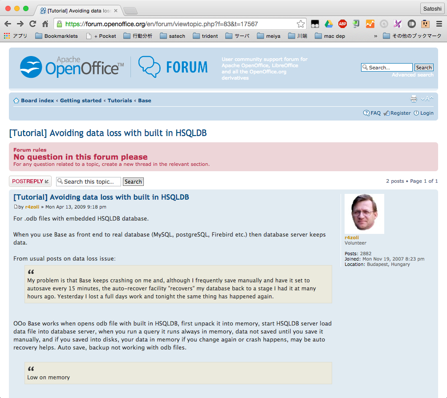
Task: Go forward in browser history
Action: (20, 24)
